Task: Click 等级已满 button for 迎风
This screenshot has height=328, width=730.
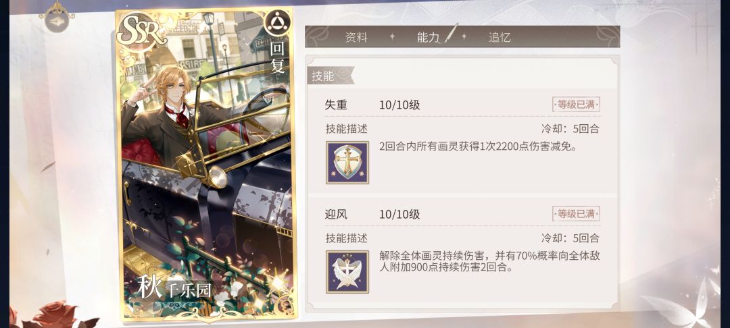Action: pos(576,214)
